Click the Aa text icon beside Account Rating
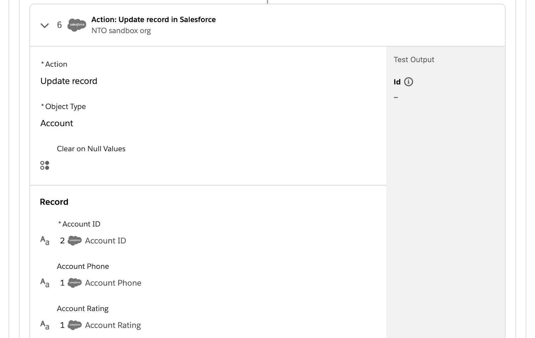The image size is (535, 338). click(x=45, y=325)
